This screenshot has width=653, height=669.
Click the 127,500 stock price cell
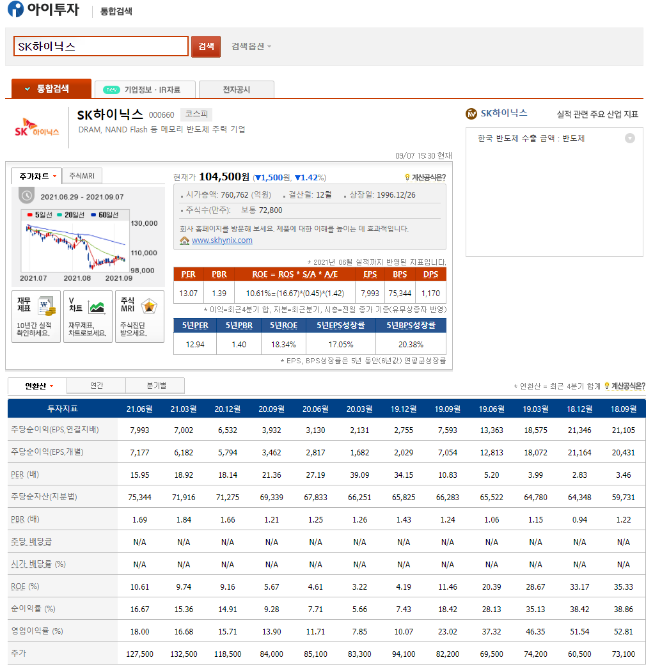[x=139, y=654]
